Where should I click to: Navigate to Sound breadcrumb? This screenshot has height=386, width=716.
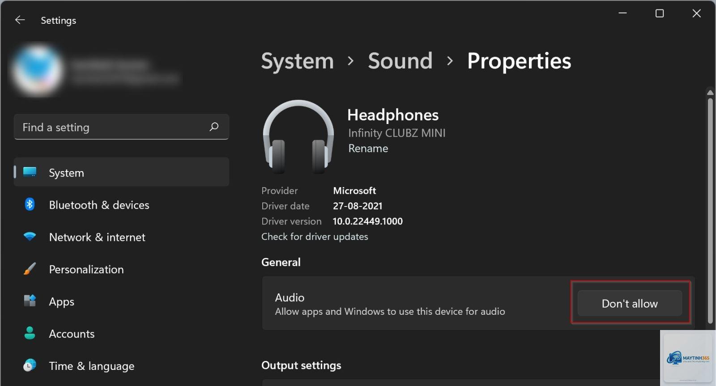pos(400,61)
